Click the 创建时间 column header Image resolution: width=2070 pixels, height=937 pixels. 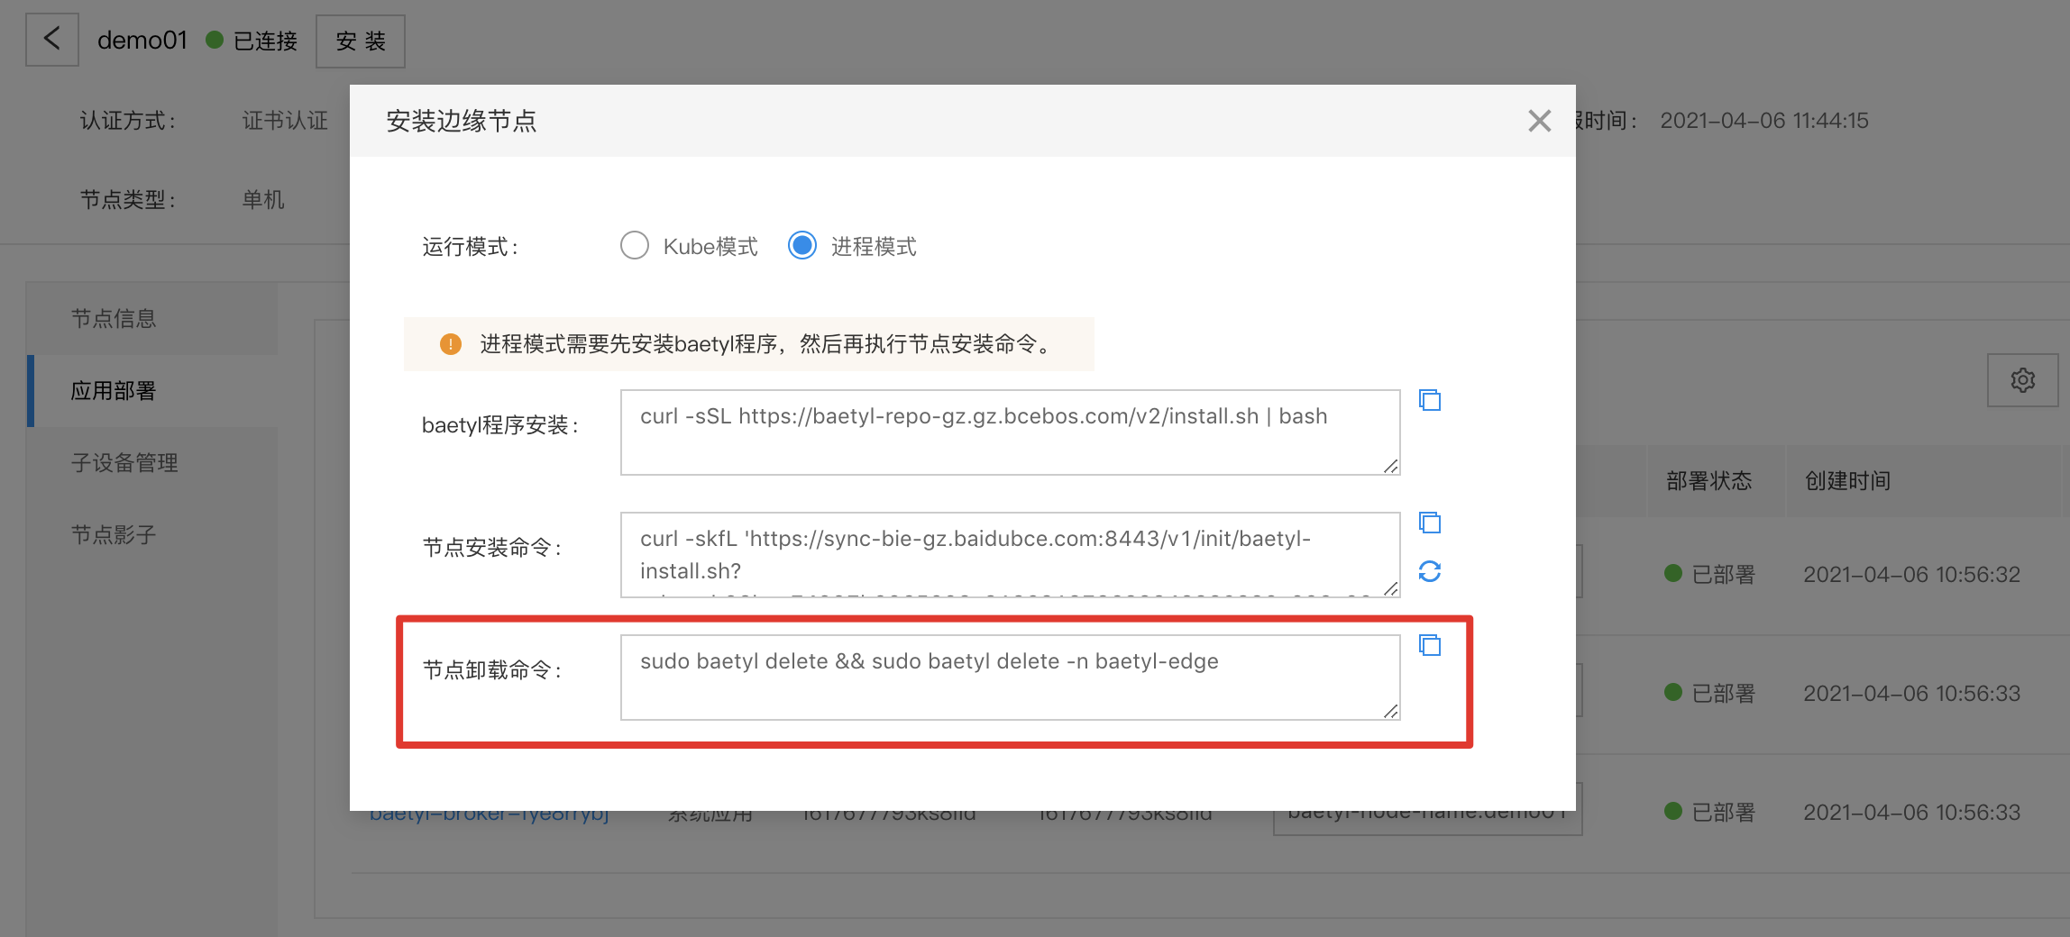[1847, 481]
